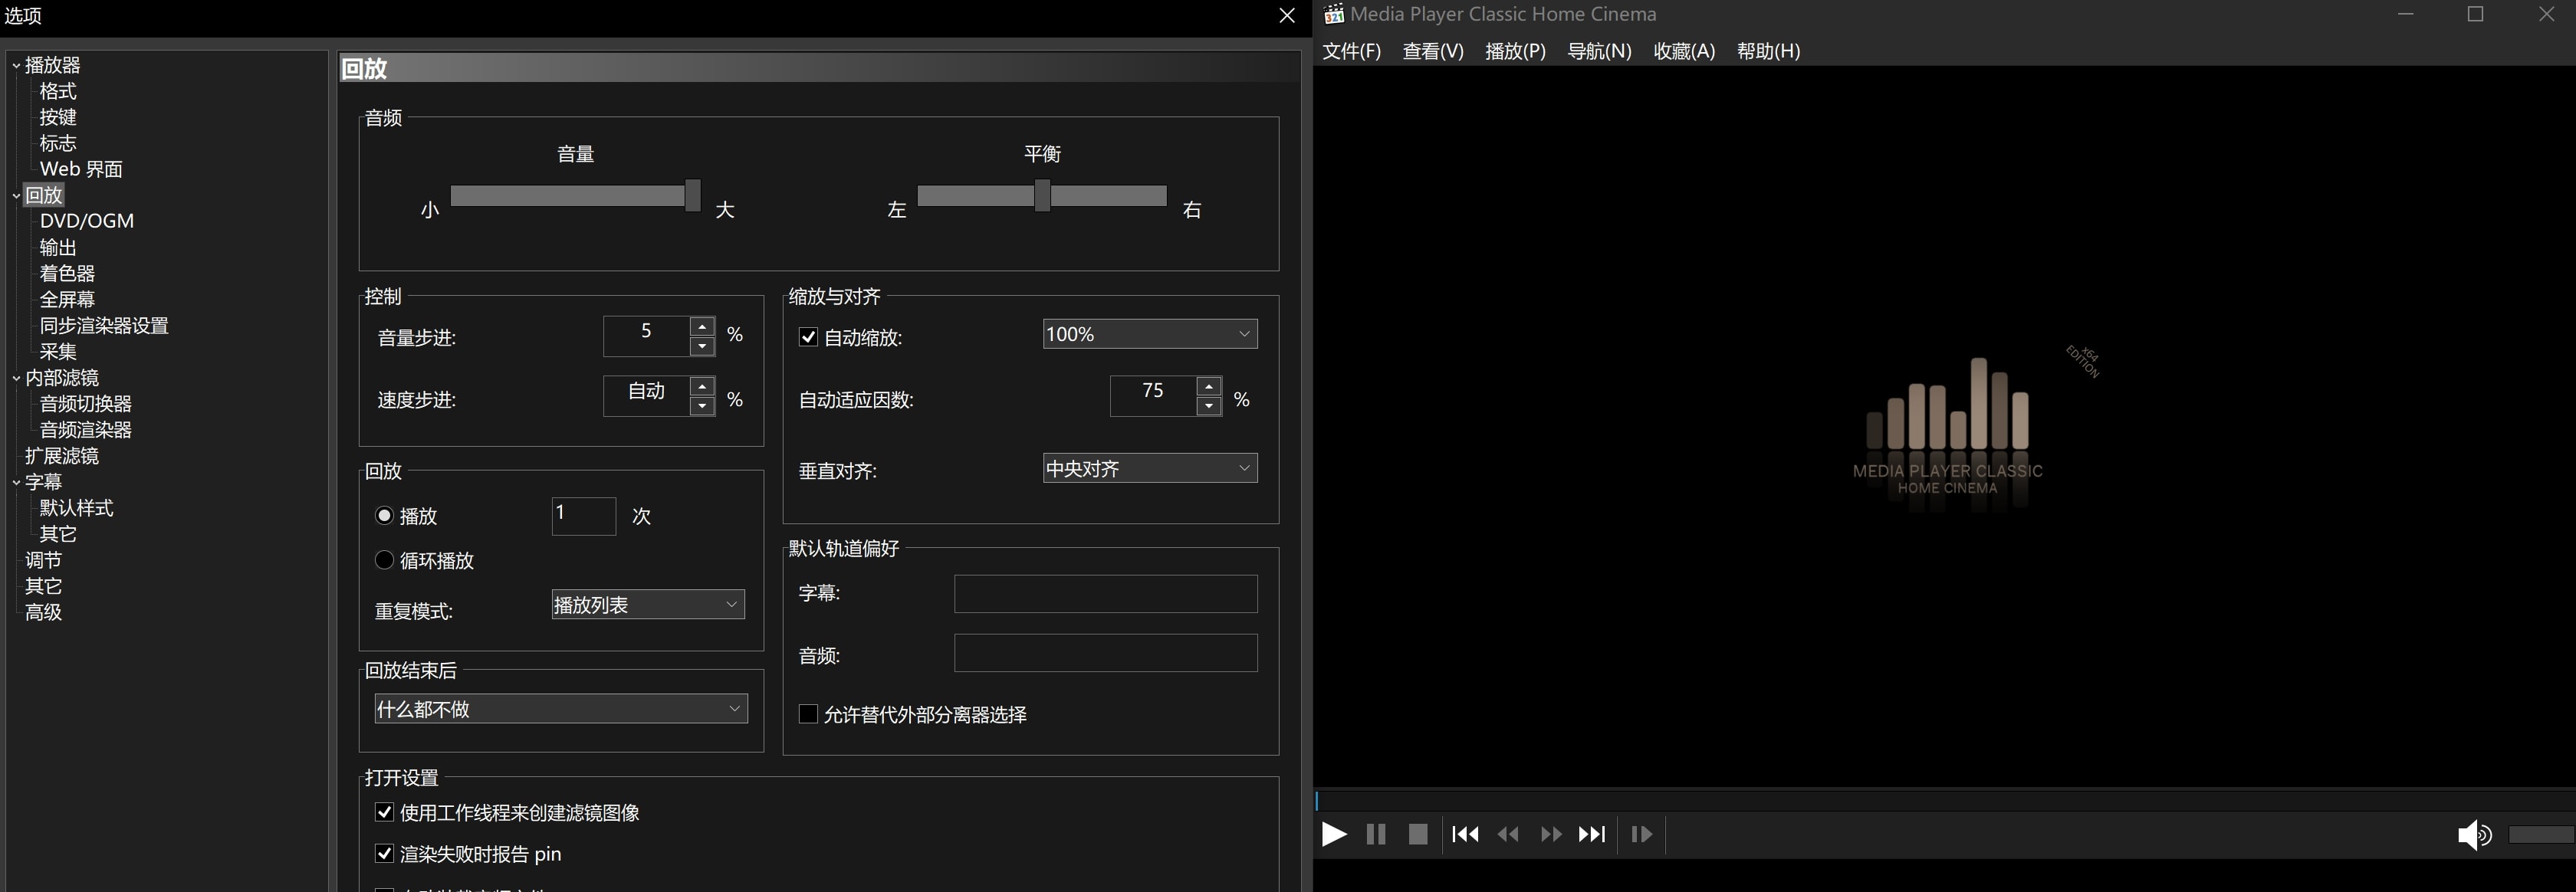
Task: Select 默认样式 in the options tree
Action: [x=76, y=508]
